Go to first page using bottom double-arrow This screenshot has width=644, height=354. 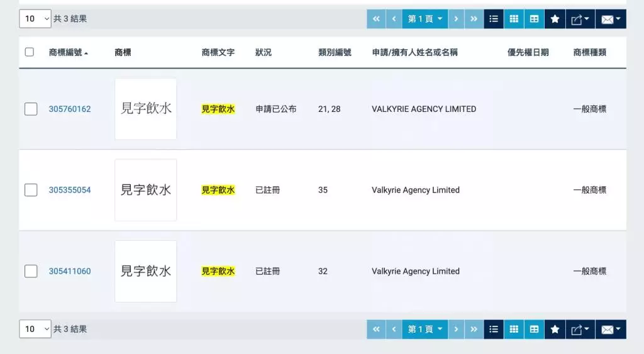pos(376,329)
